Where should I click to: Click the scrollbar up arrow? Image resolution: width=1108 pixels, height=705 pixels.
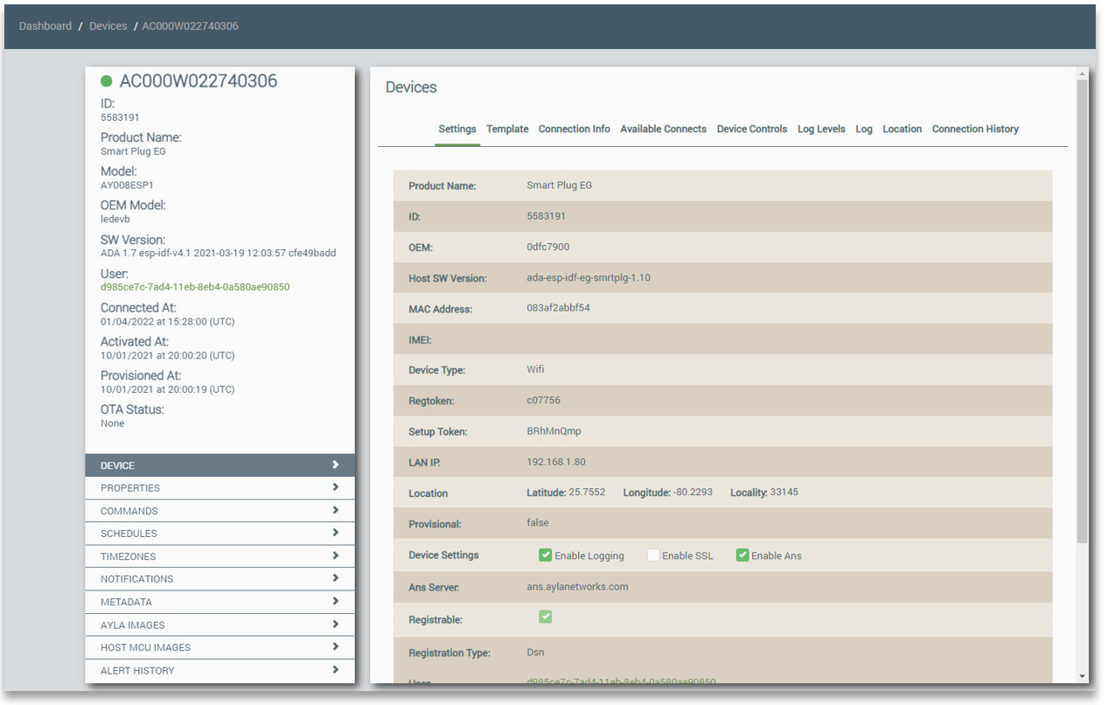click(x=1082, y=74)
